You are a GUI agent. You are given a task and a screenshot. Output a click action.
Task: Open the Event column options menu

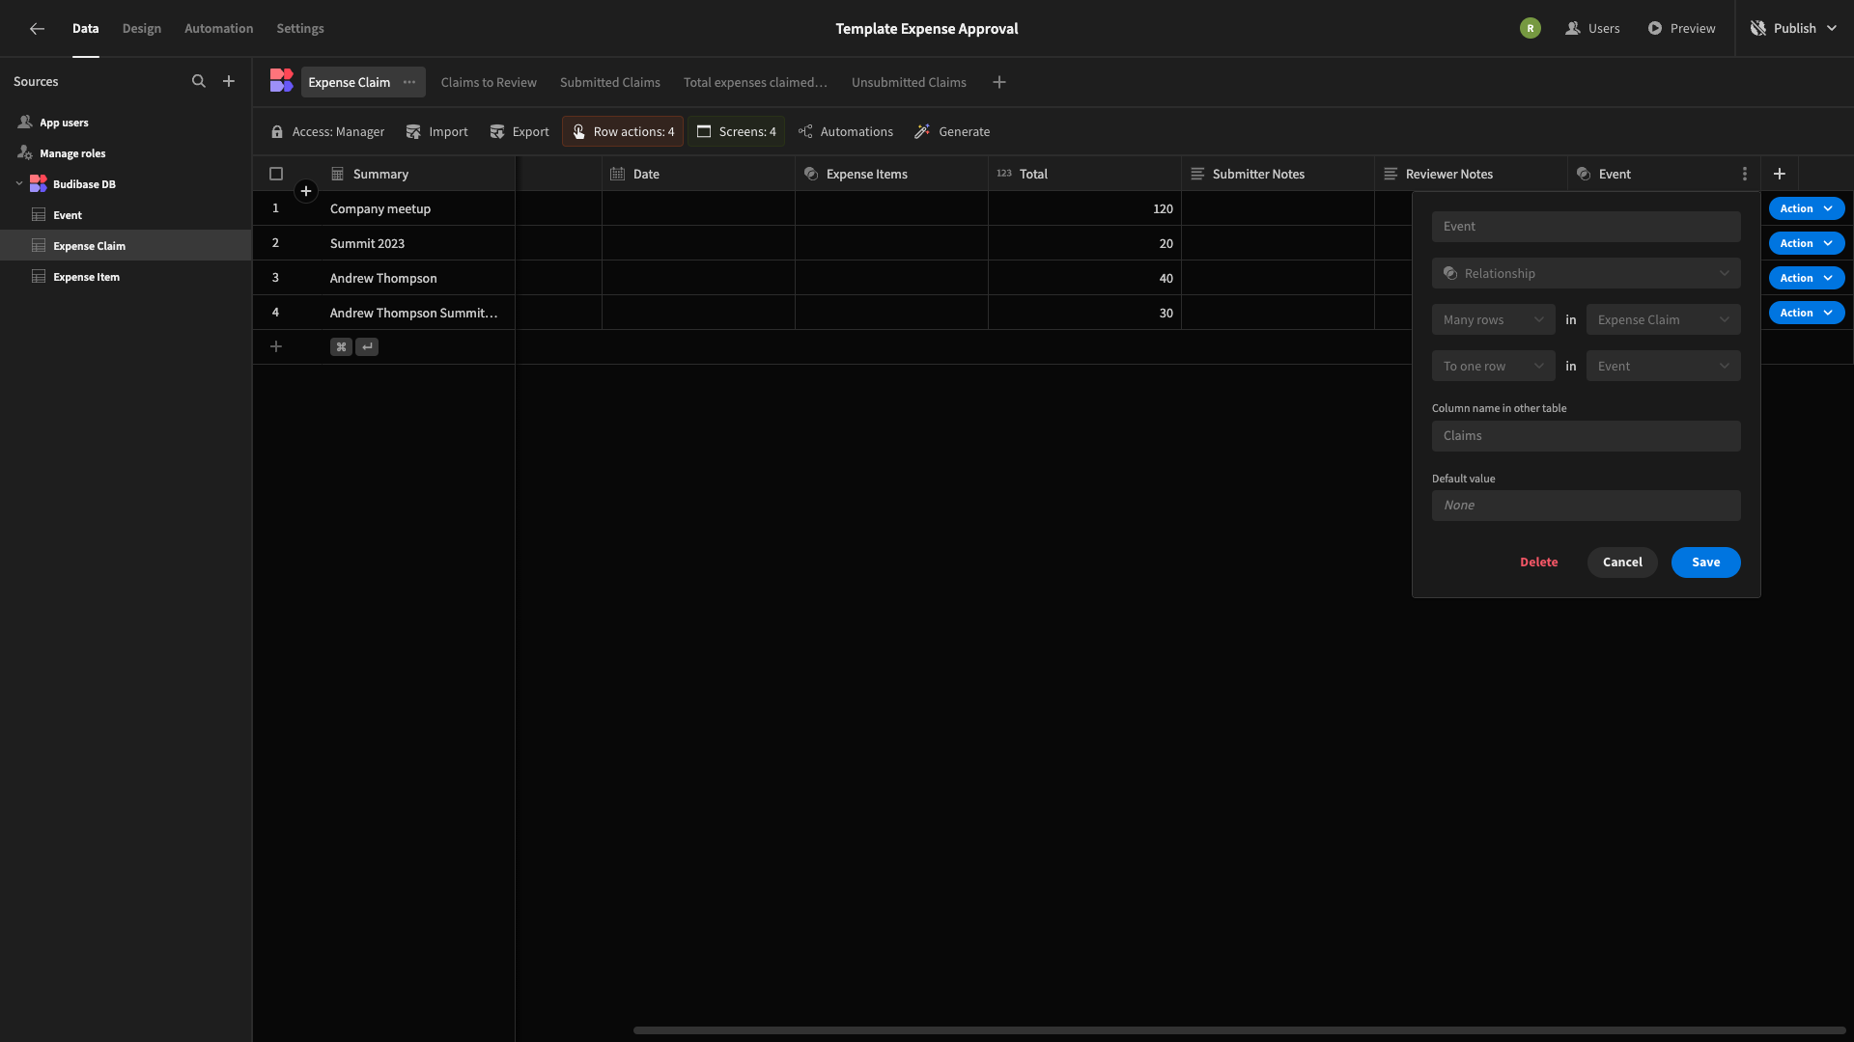coord(1744,175)
